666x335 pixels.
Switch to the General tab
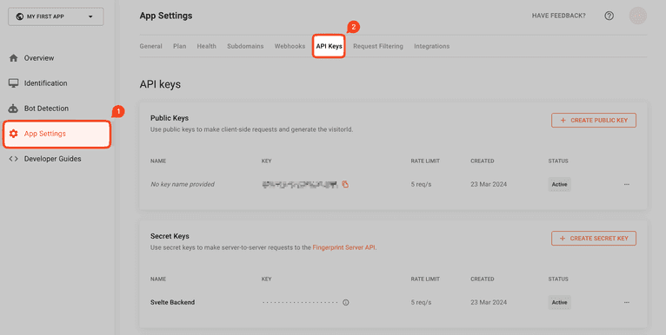(150, 46)
